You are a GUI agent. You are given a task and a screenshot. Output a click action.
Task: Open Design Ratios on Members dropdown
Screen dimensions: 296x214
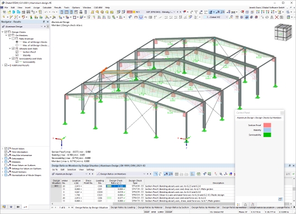point(144,174)
